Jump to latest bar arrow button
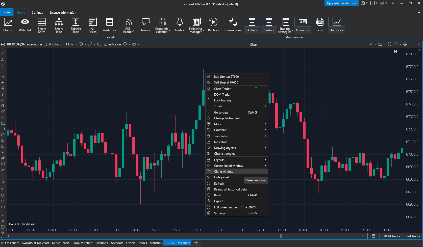Viewport: 423px width, 247px height. pyautogui.click(x=395, y=51)
